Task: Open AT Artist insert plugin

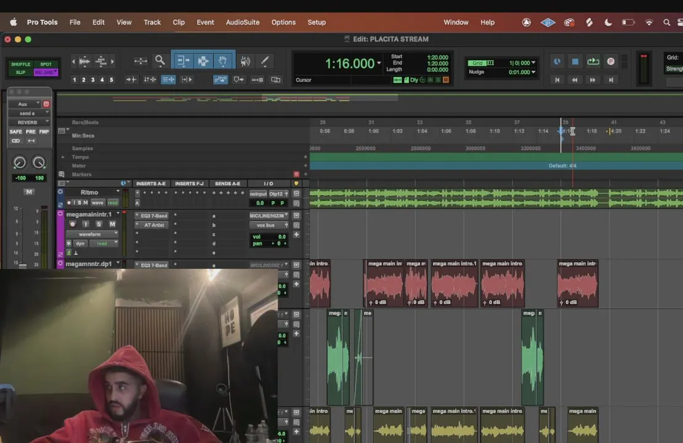Action: pos(151,225)
